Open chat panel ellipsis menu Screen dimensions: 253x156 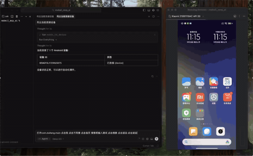point(158,16)
